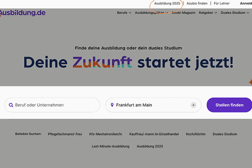The height and width of the screenshot is (168, 252).
Task: Click the Frankfurt am Main location field
Action: (x=151, y=105)
